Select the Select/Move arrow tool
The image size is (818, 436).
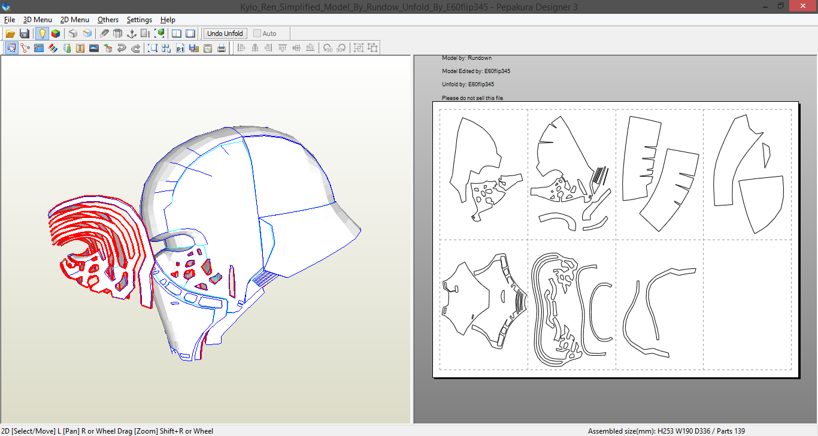(x=11, y=48)
